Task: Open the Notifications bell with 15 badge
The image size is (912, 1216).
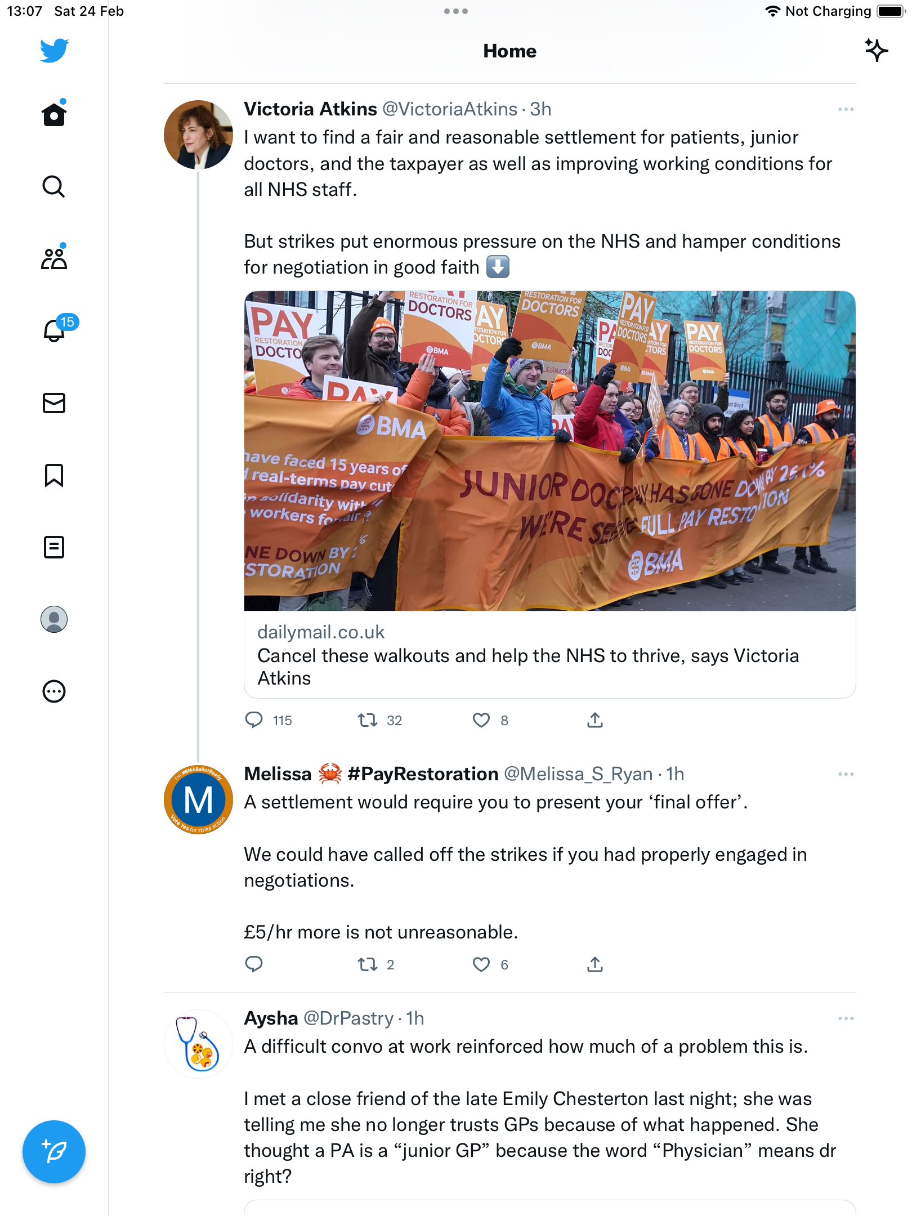Action: point(57,329)
